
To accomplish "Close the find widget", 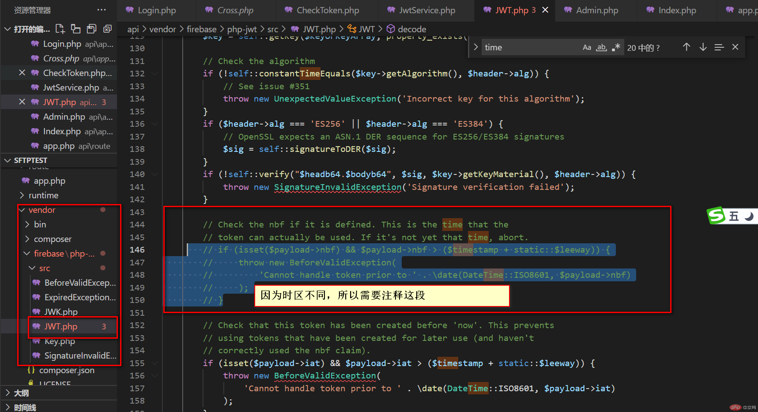I will tap(735, 47).
